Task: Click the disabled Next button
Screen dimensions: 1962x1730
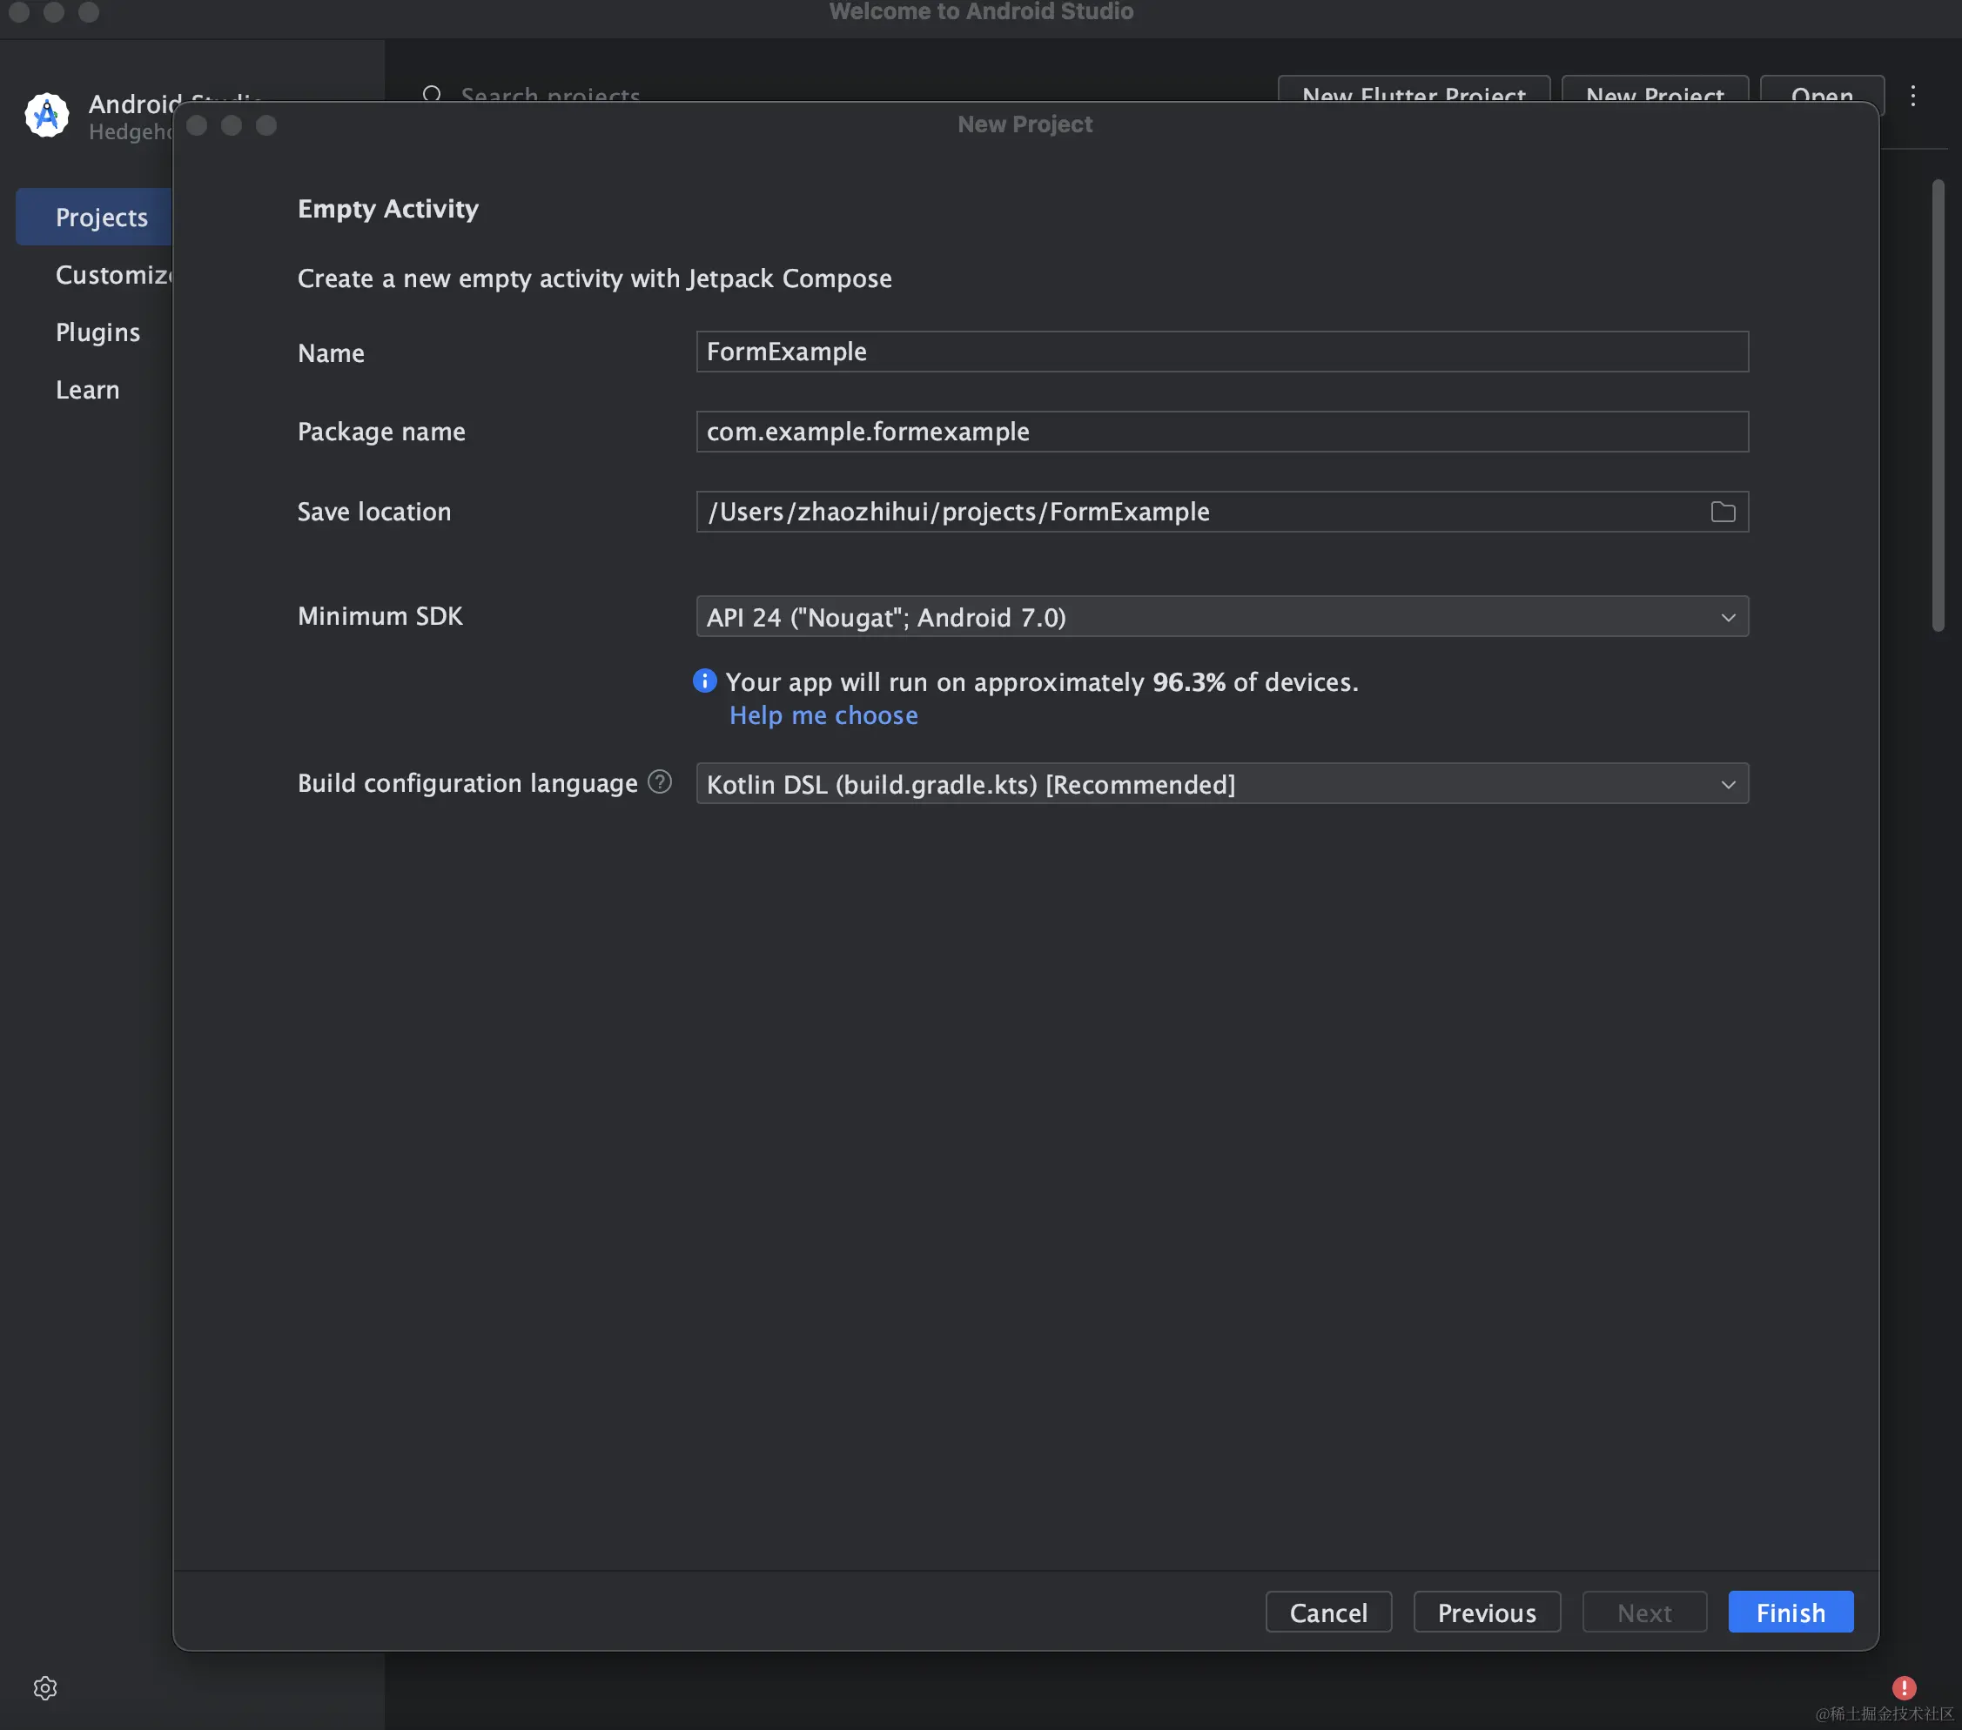Action: pyautogui.click(x=1644, y=1612)
